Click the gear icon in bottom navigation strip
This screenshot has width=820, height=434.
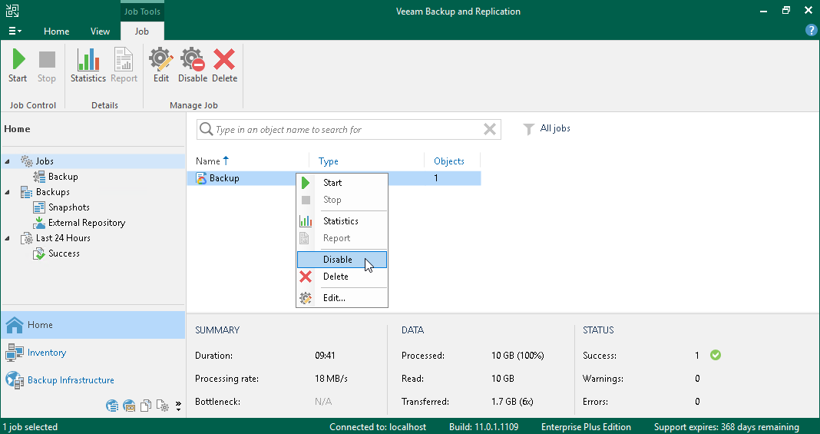pos(163,406)
